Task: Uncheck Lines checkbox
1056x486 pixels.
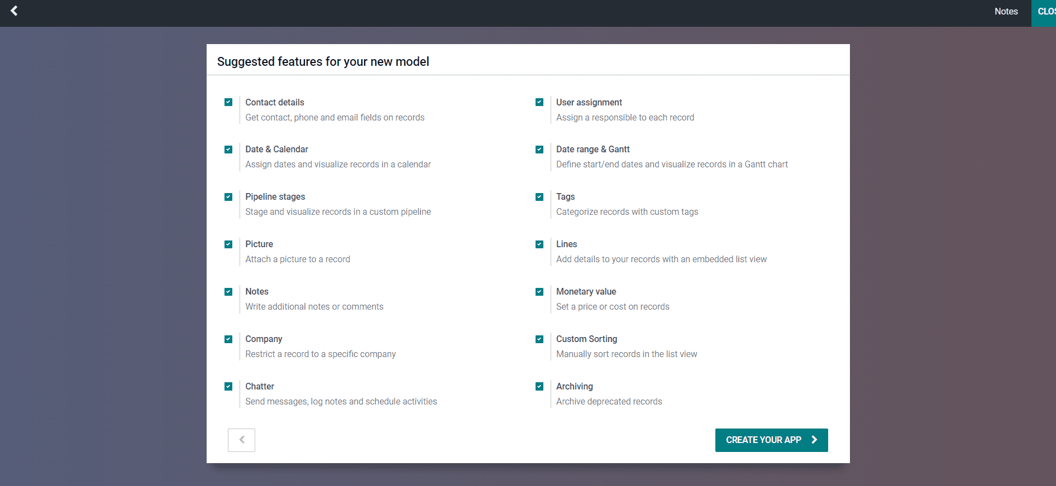Action: [539, 244]
